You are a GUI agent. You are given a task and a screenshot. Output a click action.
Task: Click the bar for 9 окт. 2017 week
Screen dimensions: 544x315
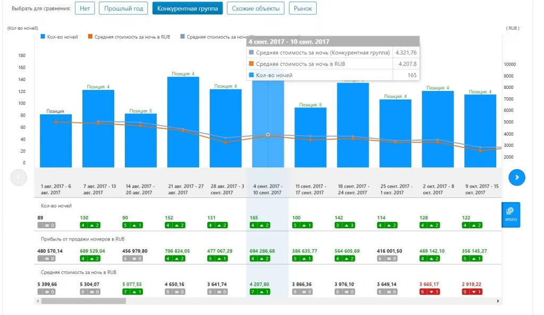[480, 131]
